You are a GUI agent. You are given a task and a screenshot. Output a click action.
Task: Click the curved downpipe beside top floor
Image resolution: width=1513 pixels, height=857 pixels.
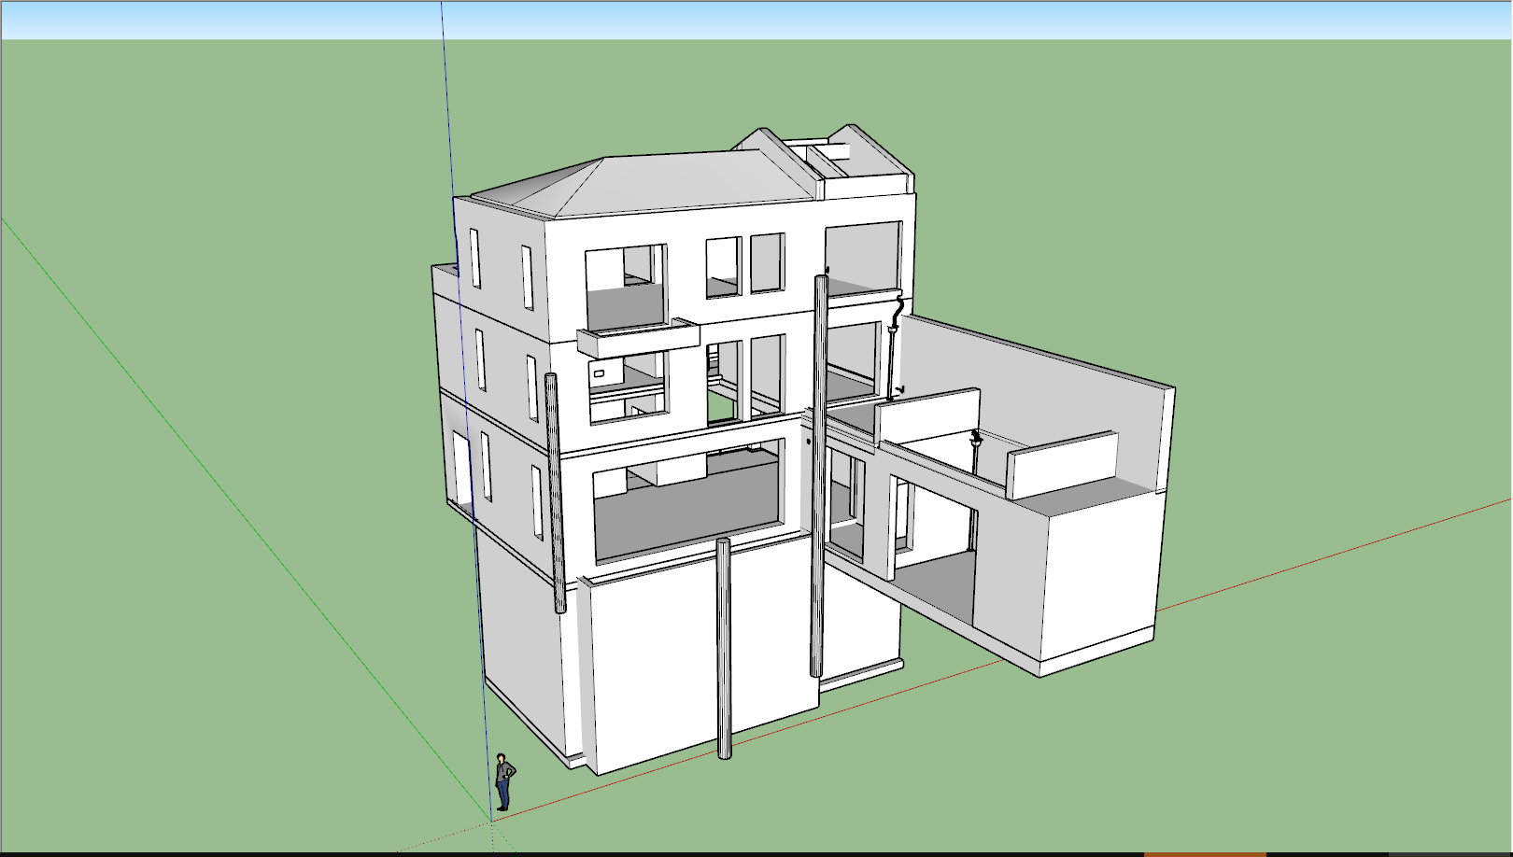896,317
